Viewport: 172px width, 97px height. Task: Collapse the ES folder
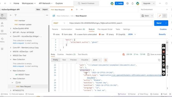click(x=12, y=82)
